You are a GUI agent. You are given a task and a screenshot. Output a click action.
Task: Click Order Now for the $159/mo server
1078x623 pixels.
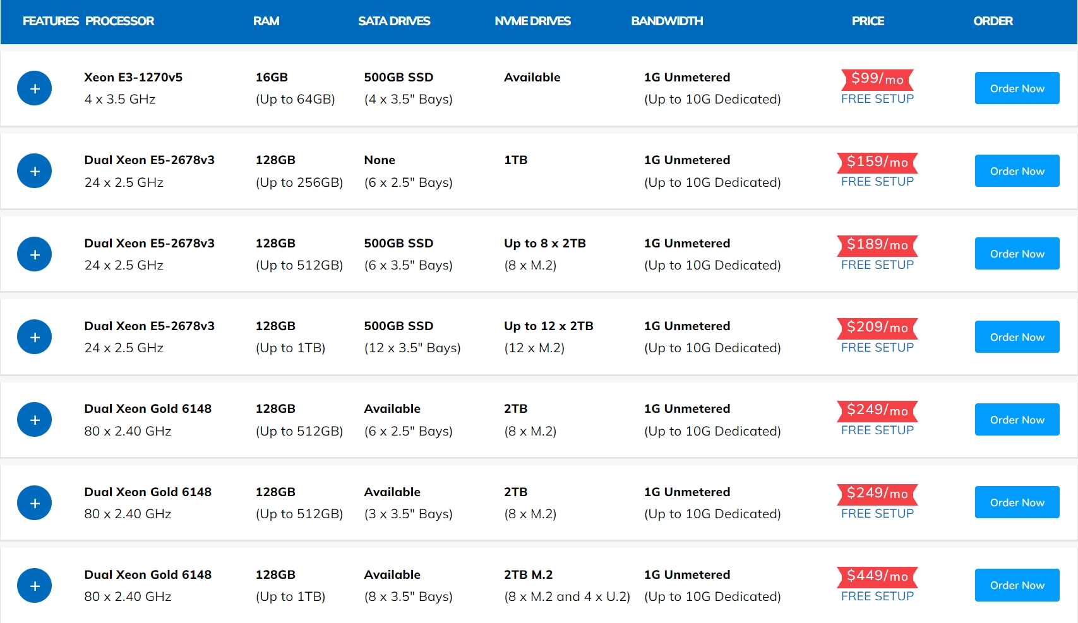click(x=1017, y=171)
